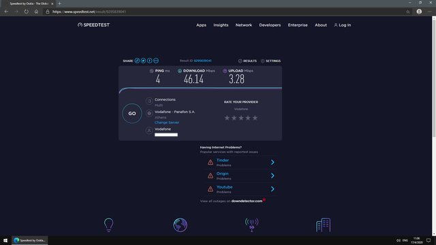Click the 5G tower icon
436x245 pixels.
pos(251,225)
